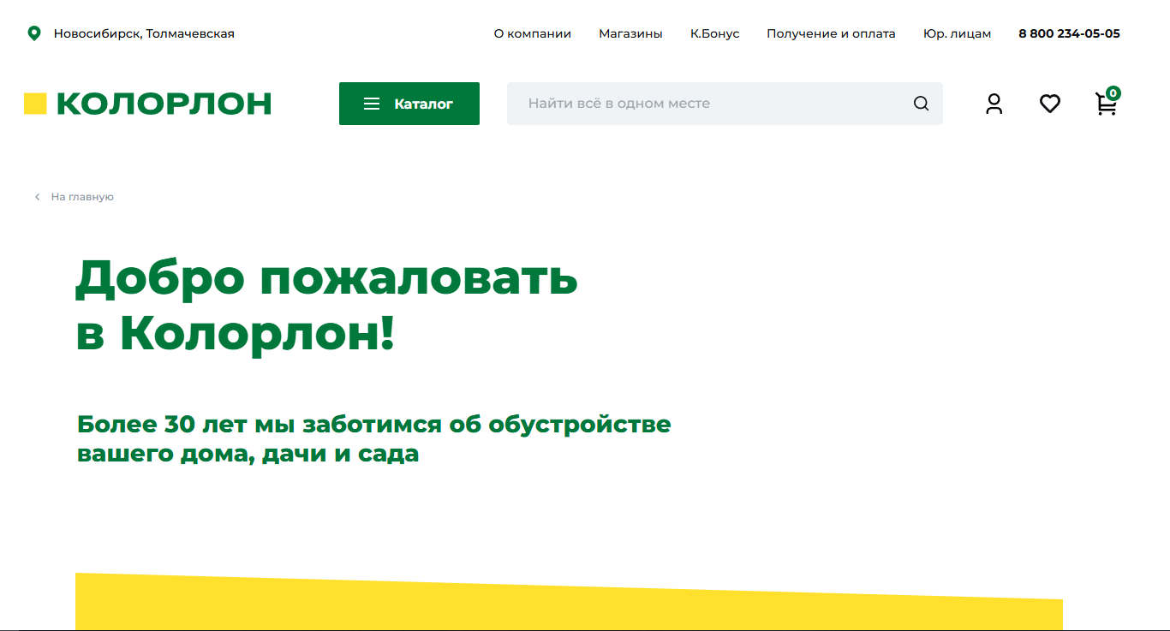Open the Юр. лицам section
Viewport: 1170px width, 631px height.
[957, 33]
